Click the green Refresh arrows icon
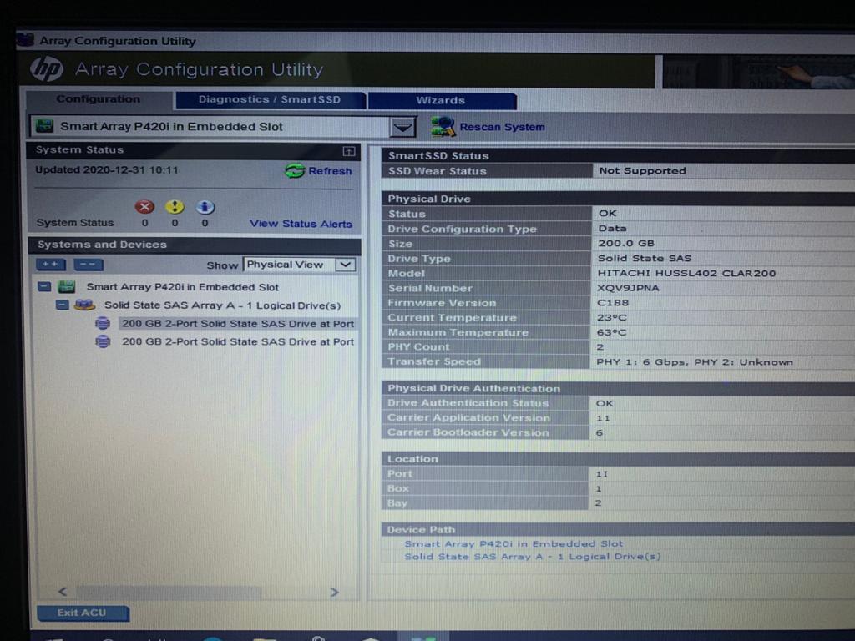This screenshot has height=641, width=855. coord(295,170)
